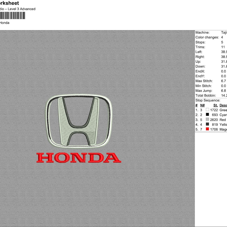Click the Color changes value 4
Image resolution: width=227 pixels, height=227 pixels.
[x=223, y=37]
